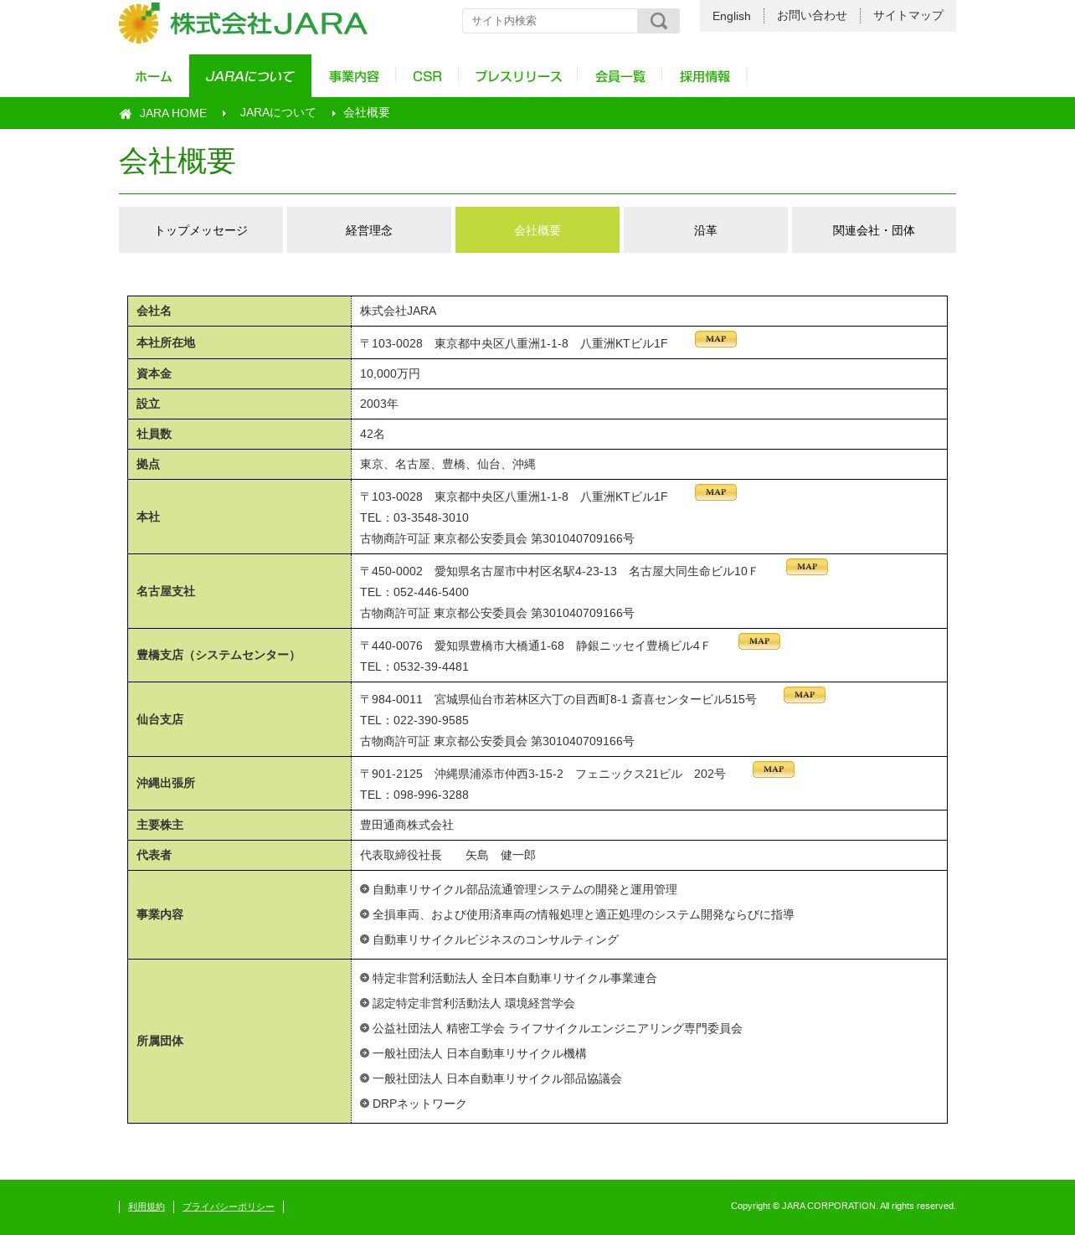Screen dimensions: 1075x1235
Task: Click 精密工学会 ライフサイクルエンジニアリング専門委員会 entry
Action: [558, 1028]
